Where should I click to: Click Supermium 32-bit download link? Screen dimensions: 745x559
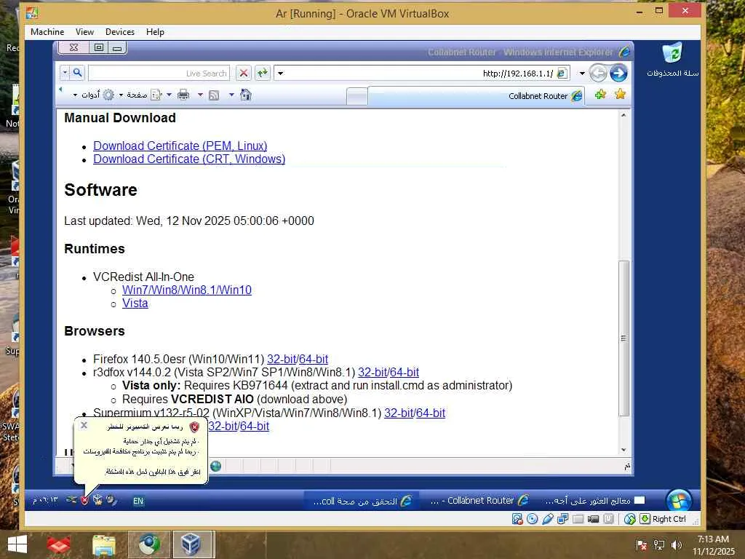click(399, 413)
